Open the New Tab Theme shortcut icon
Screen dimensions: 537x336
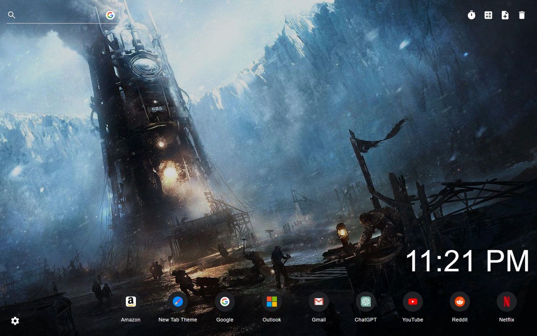178,302
